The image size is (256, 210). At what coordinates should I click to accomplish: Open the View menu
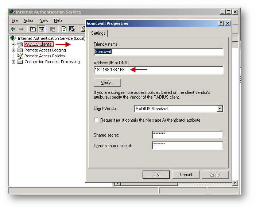(44, 21)
